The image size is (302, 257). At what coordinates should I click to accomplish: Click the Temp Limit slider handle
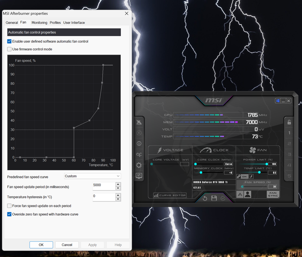point(260,172)
